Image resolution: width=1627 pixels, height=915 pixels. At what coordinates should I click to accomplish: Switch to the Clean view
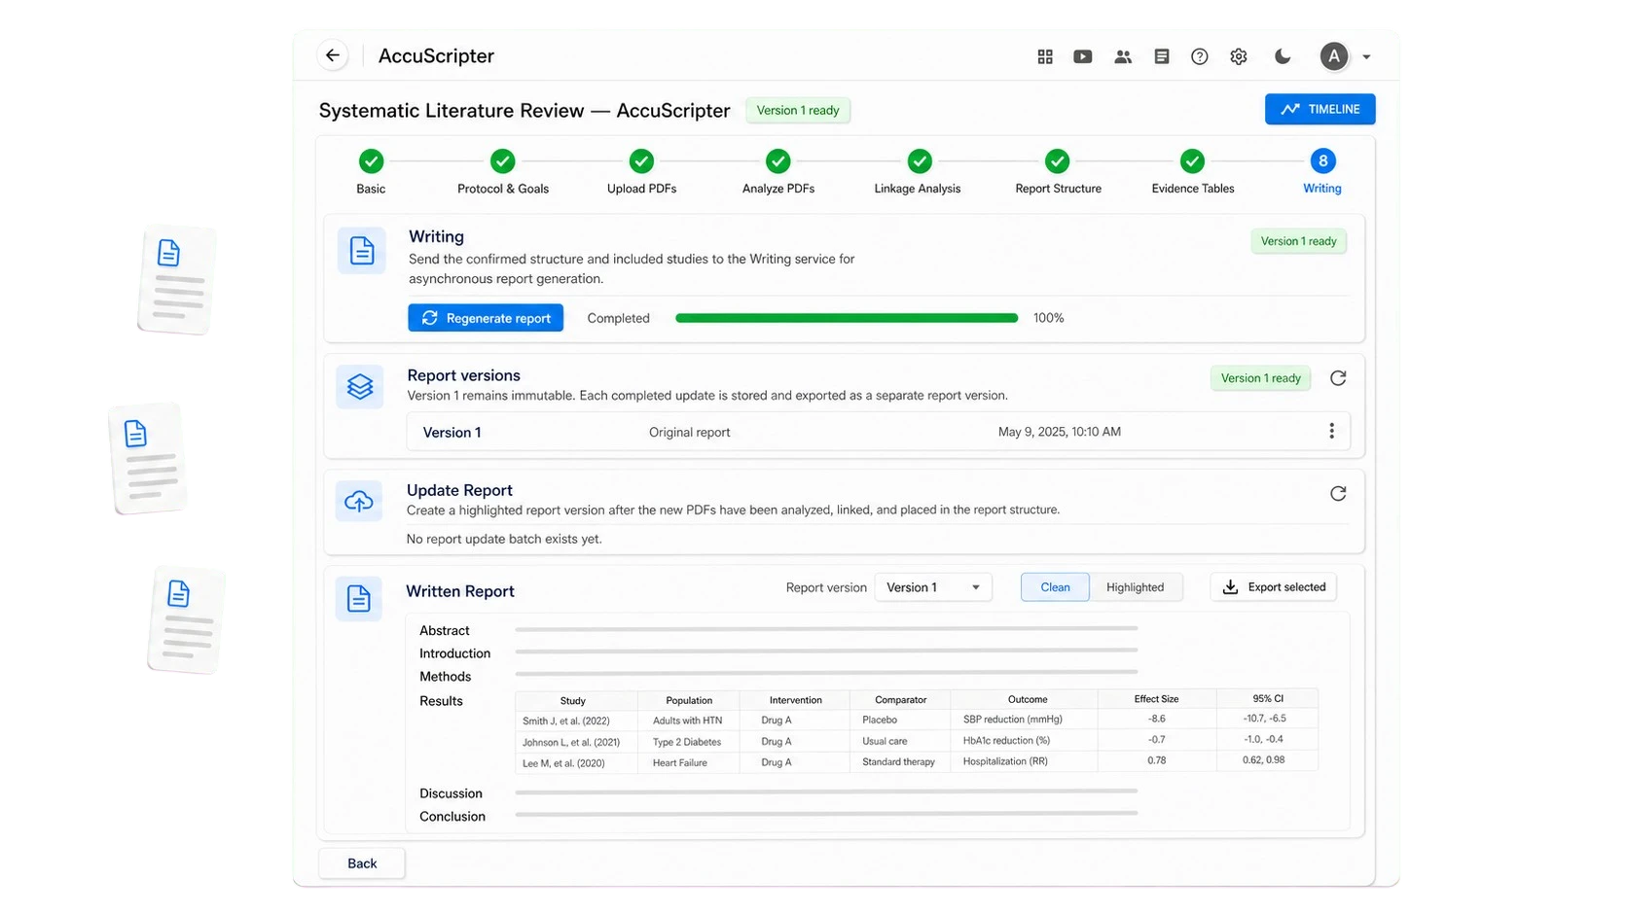tap(1055, 587)
